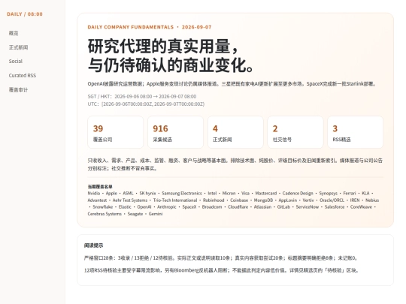Click CoreWeave in the coverage list

click(x=361, y=207)
